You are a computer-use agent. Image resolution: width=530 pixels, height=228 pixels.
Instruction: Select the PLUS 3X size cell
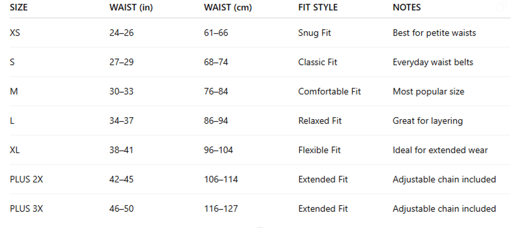[26, 209]
